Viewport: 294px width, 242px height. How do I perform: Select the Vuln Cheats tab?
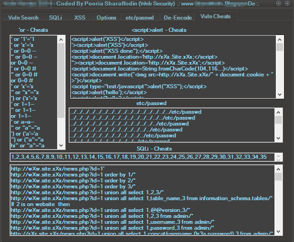click(x=216, y=16)
